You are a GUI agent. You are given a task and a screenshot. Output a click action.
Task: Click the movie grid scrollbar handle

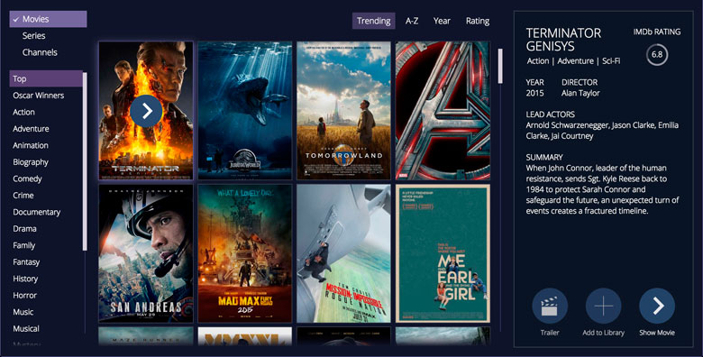(500, 66)
